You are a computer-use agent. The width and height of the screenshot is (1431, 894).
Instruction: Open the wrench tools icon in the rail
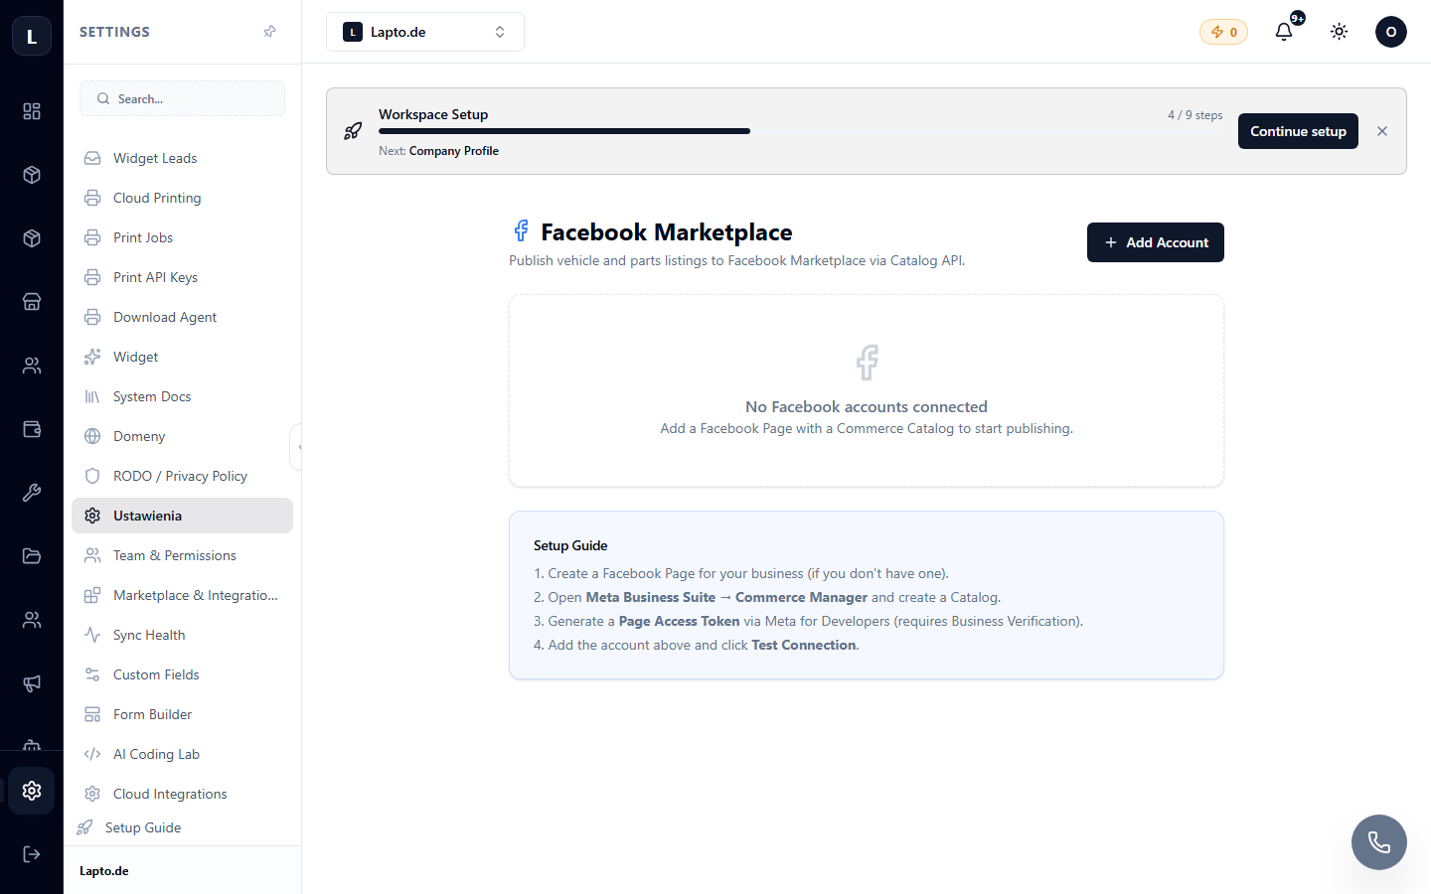tap(32, 493)
